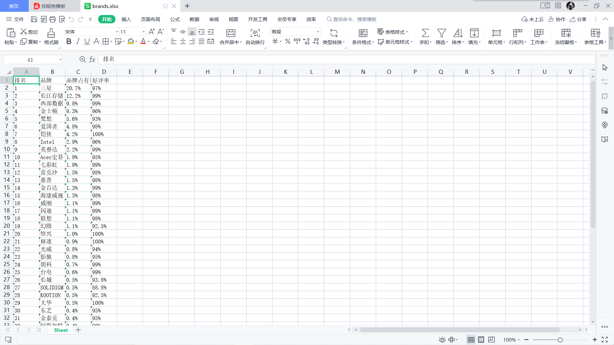The height and width of the screenshot is (345, 614).
Task: Click the insert function fx icon
Action: click(x=92, y=59)
